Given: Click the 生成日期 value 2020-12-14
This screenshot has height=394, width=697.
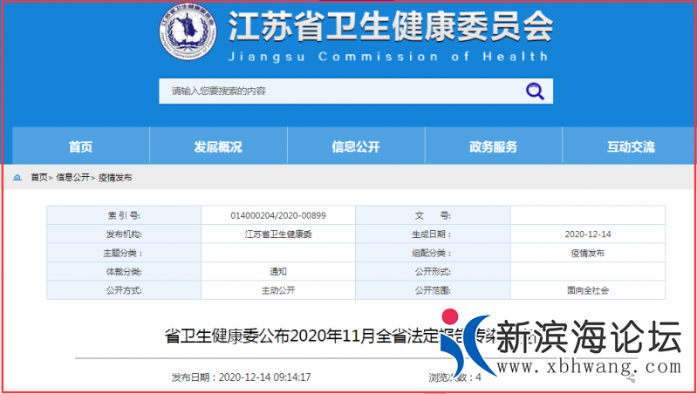Looking at the screenshot, I should 586,234.
